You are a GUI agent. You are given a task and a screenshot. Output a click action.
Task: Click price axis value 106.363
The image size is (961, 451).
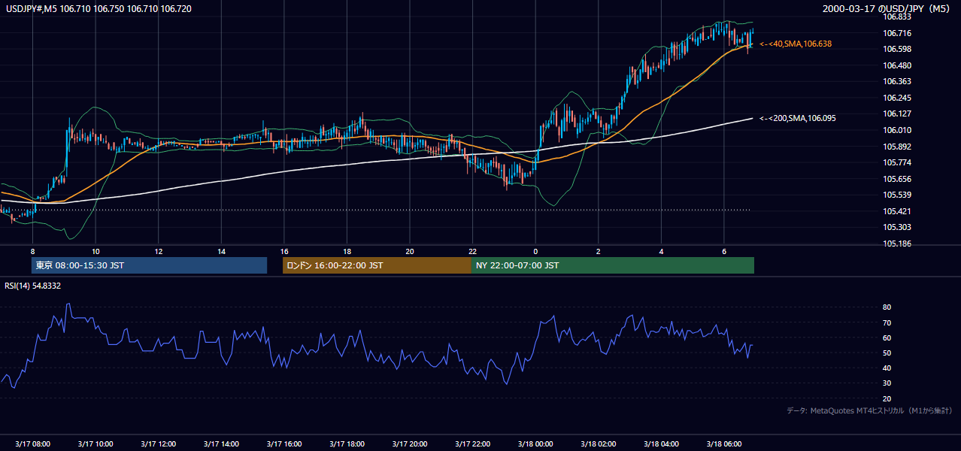point(897,81)
